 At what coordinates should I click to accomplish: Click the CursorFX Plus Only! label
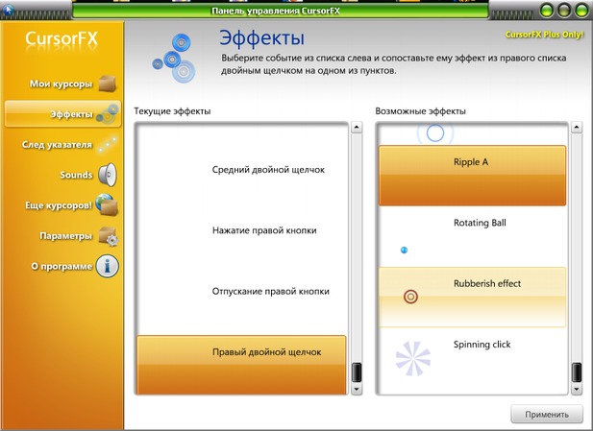(x=544, y=35)
